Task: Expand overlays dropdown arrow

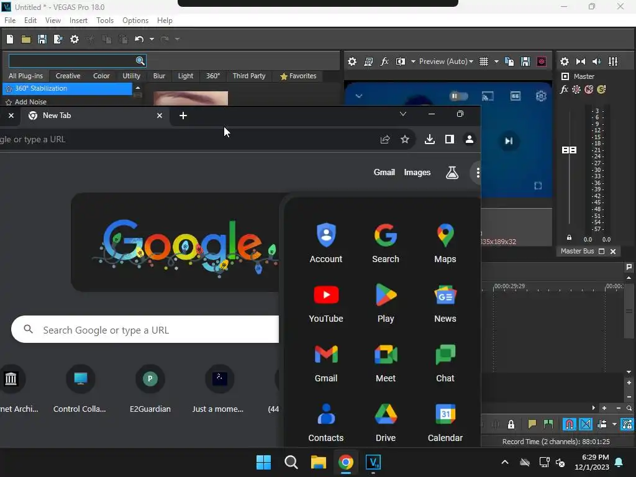Action: [x=496, y=61]
